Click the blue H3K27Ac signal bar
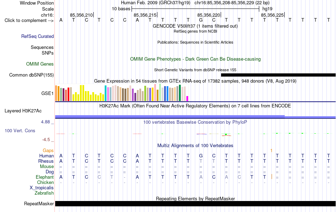 [x=196, y=117]
